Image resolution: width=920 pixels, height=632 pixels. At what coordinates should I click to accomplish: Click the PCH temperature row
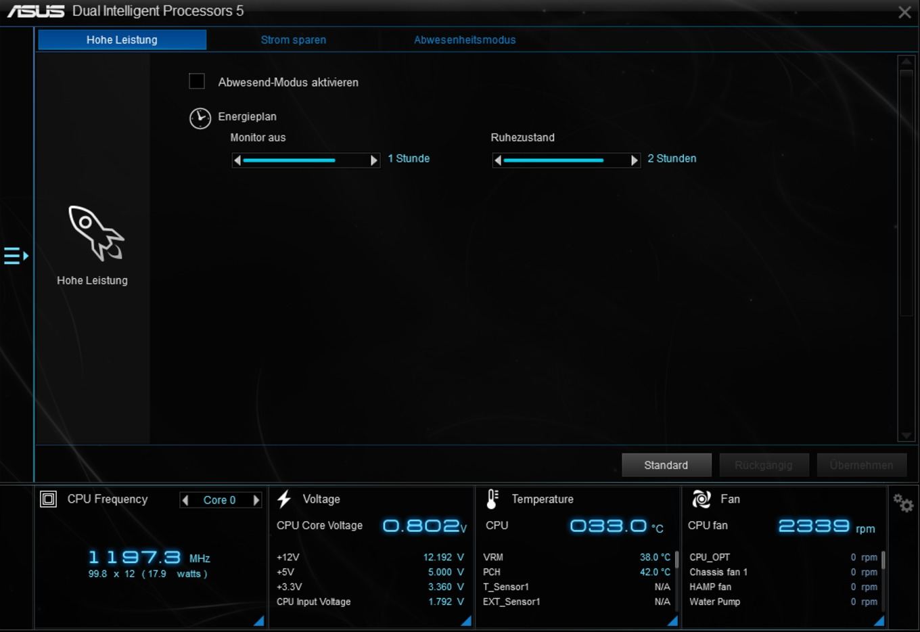(576, 572)
